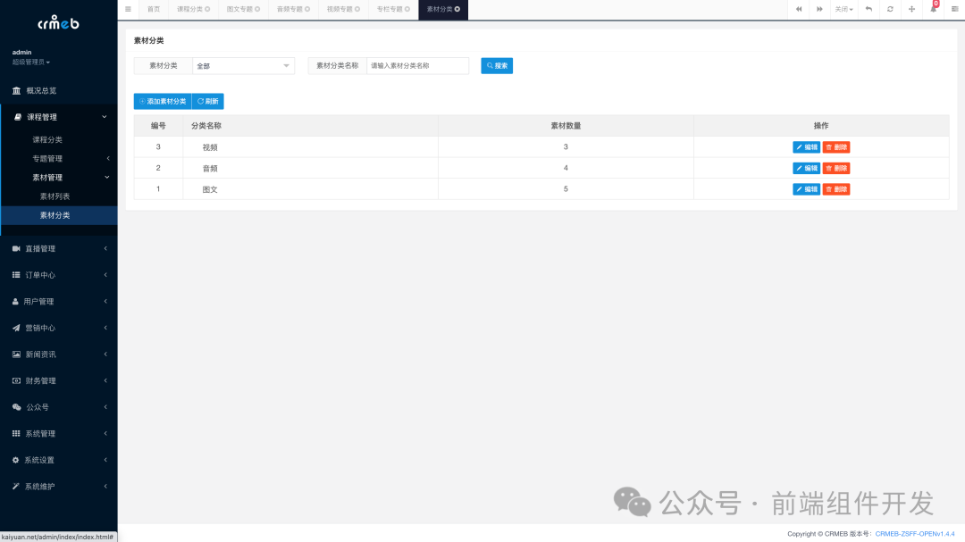Open the 关闭 tab actions dropdown
The image size is (965, 542).
[x=843, y=9]
